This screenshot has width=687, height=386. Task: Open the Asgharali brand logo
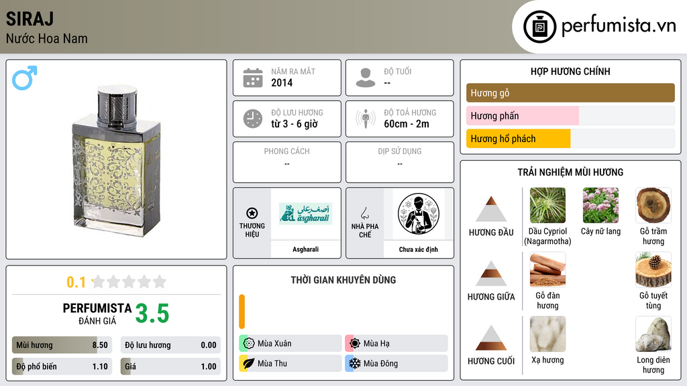(305, 214)
